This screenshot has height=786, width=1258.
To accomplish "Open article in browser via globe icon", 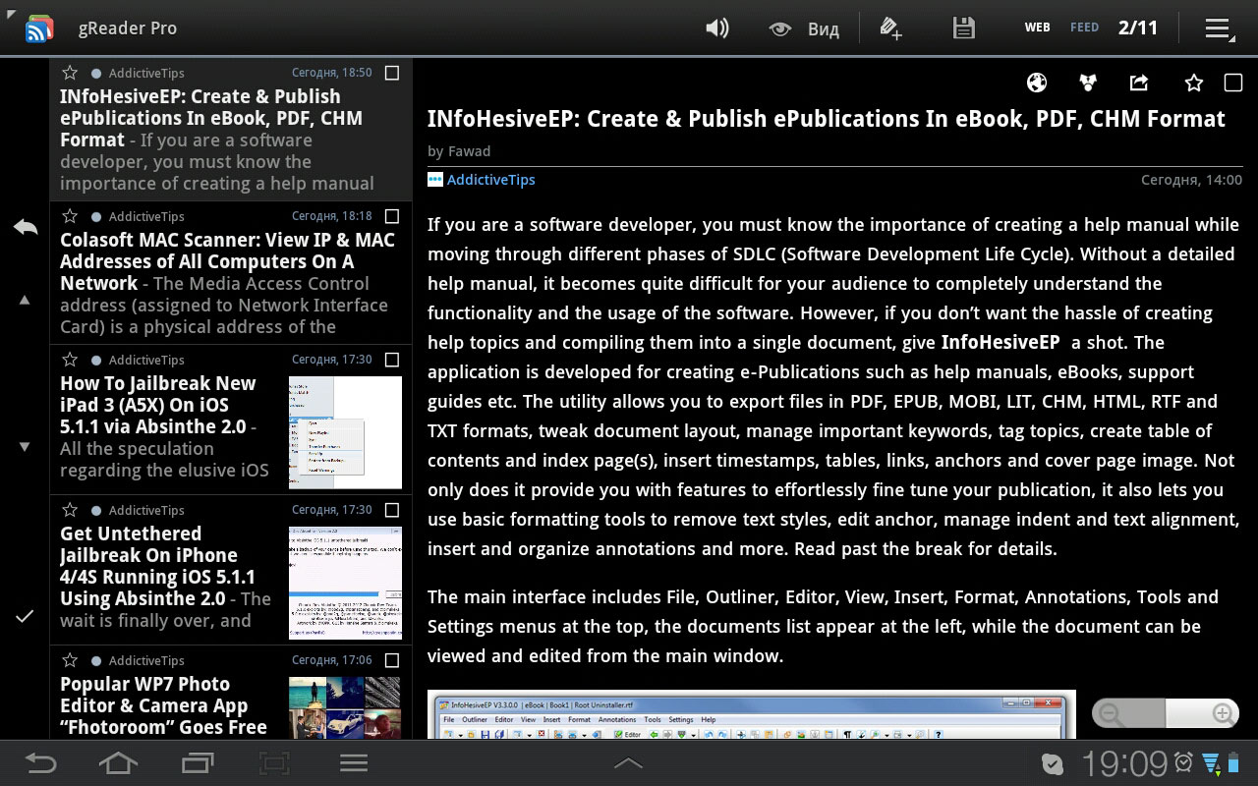I will (x=1037, y=83).
